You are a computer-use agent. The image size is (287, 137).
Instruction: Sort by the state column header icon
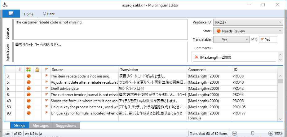[x=29, y=70]
